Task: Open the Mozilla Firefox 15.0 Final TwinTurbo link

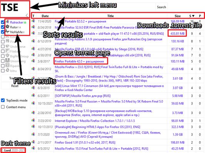Action: (x=101, y=148)
